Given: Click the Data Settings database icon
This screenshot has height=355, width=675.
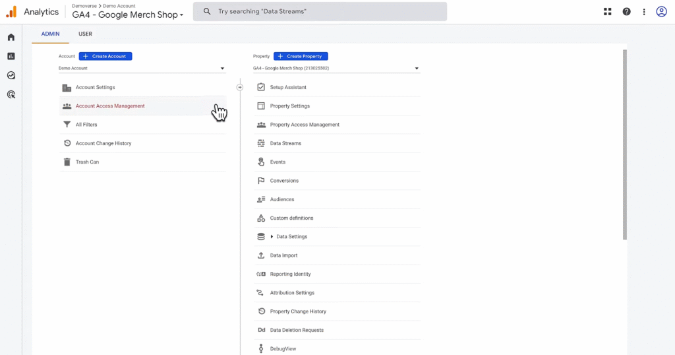Looking at the screenshot, I should [x=261, y=236].
